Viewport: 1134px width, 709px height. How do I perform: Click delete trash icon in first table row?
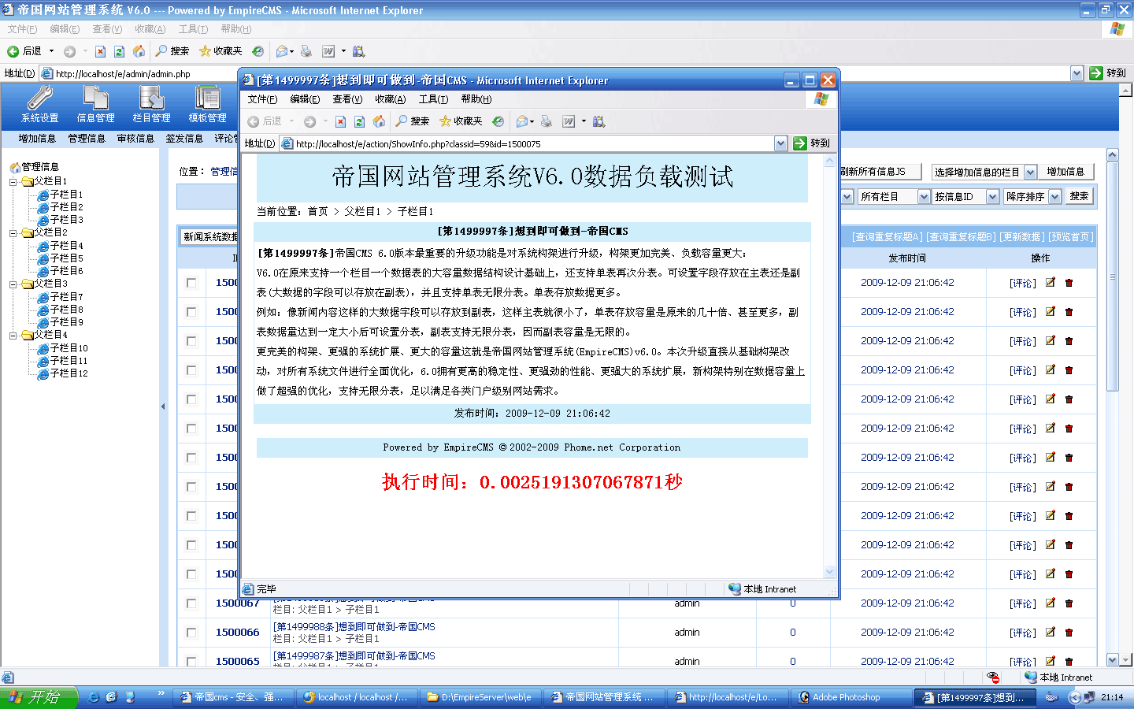(1069, 283)
